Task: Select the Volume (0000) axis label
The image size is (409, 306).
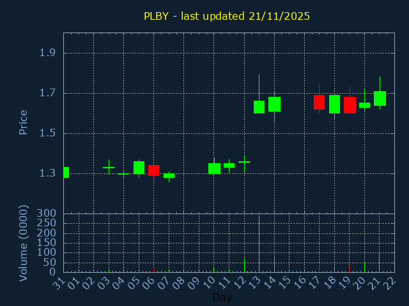Action: pos(23,244)
